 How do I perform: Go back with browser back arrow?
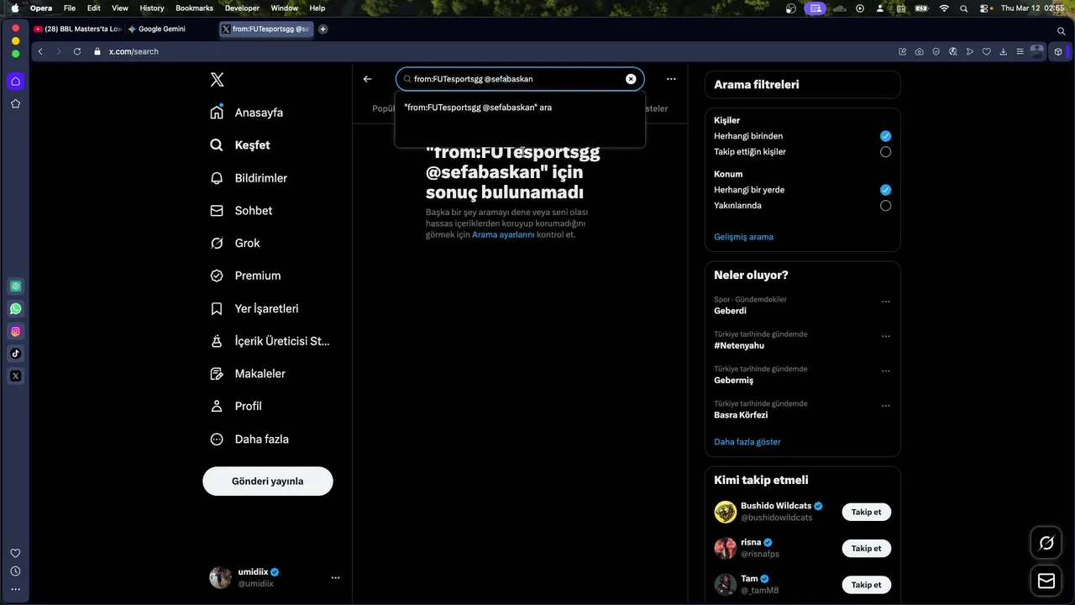pos(40,51)
